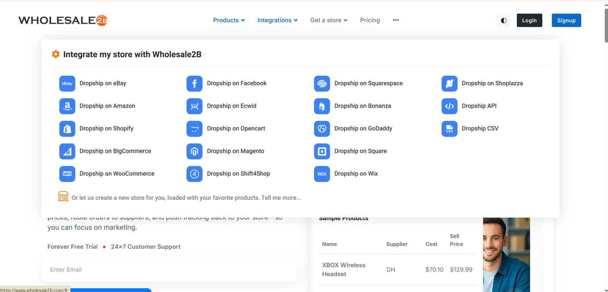The height and width of the screenshot is (292, 608).
Task: Click the Facebook icon
Action: pyautogui.click(x=195, y=83)
